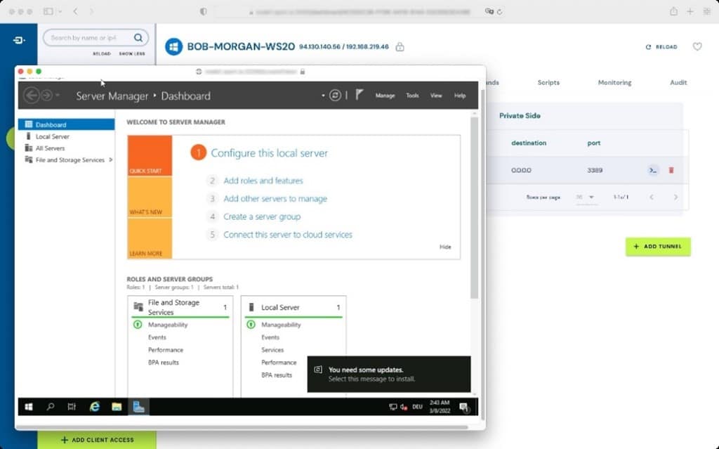Click the taskbar clock showing 2:43 AM

pos(440,407)
